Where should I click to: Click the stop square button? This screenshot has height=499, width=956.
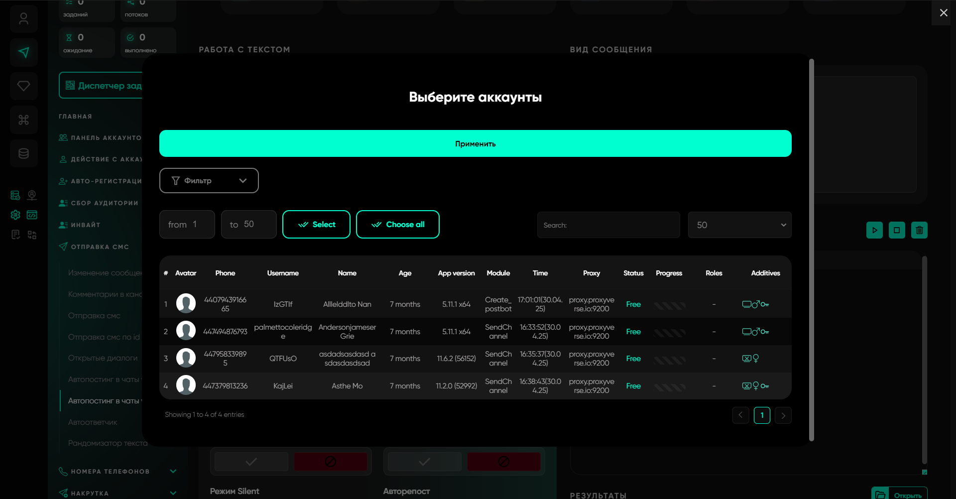point(897,230)
